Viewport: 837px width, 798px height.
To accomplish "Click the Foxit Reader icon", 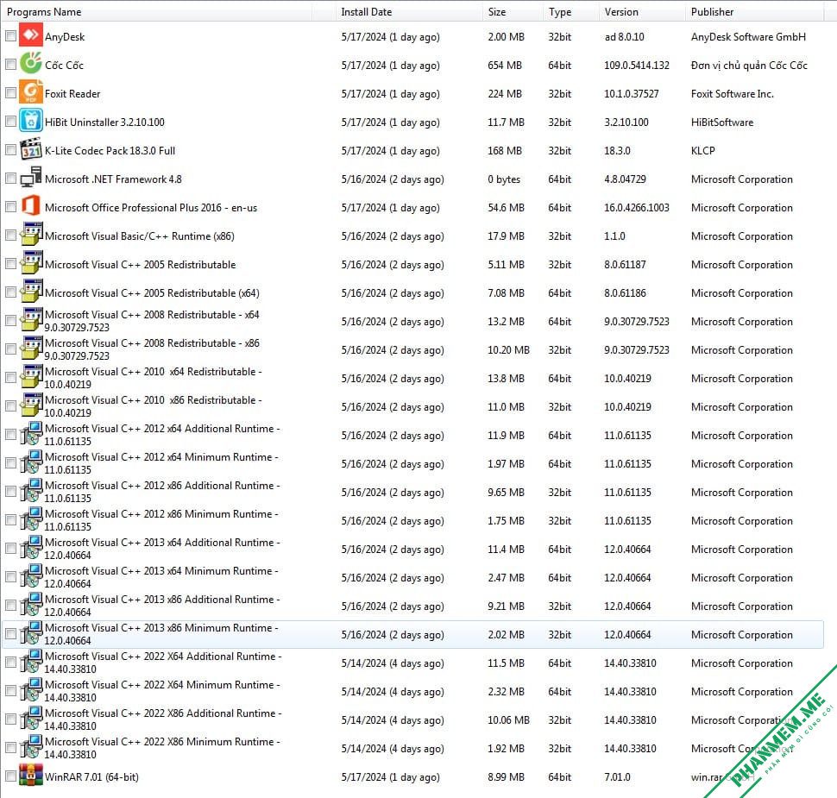I will (x=31, y=92).
